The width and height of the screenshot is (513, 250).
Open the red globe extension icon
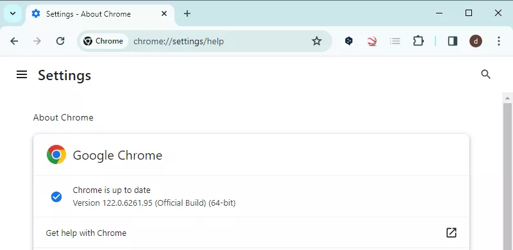point(372,41)
